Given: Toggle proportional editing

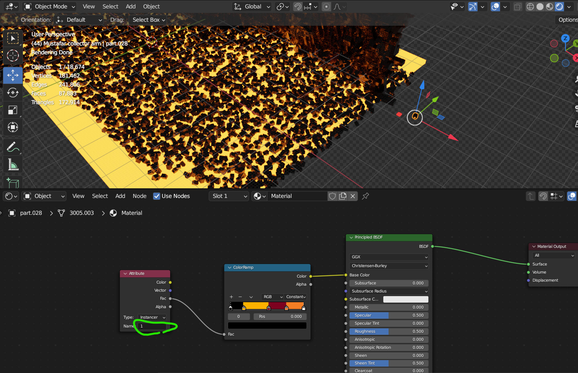Looking at the screenshot, I should pyautogui.click(x=326, y=6).
